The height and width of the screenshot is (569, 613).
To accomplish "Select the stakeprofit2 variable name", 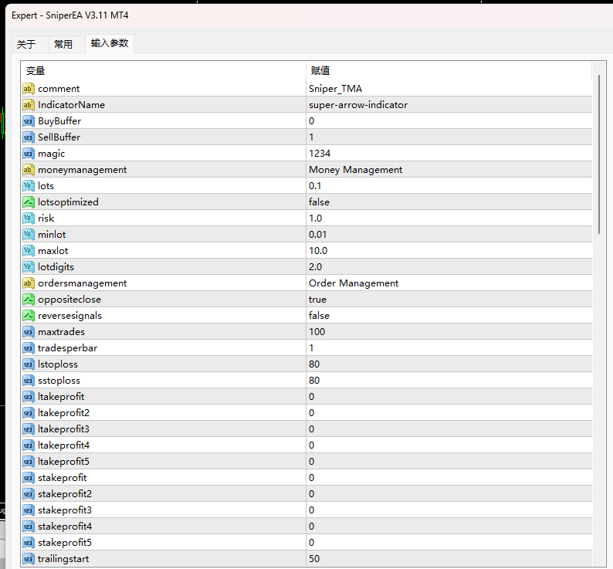I will [65, 494].
